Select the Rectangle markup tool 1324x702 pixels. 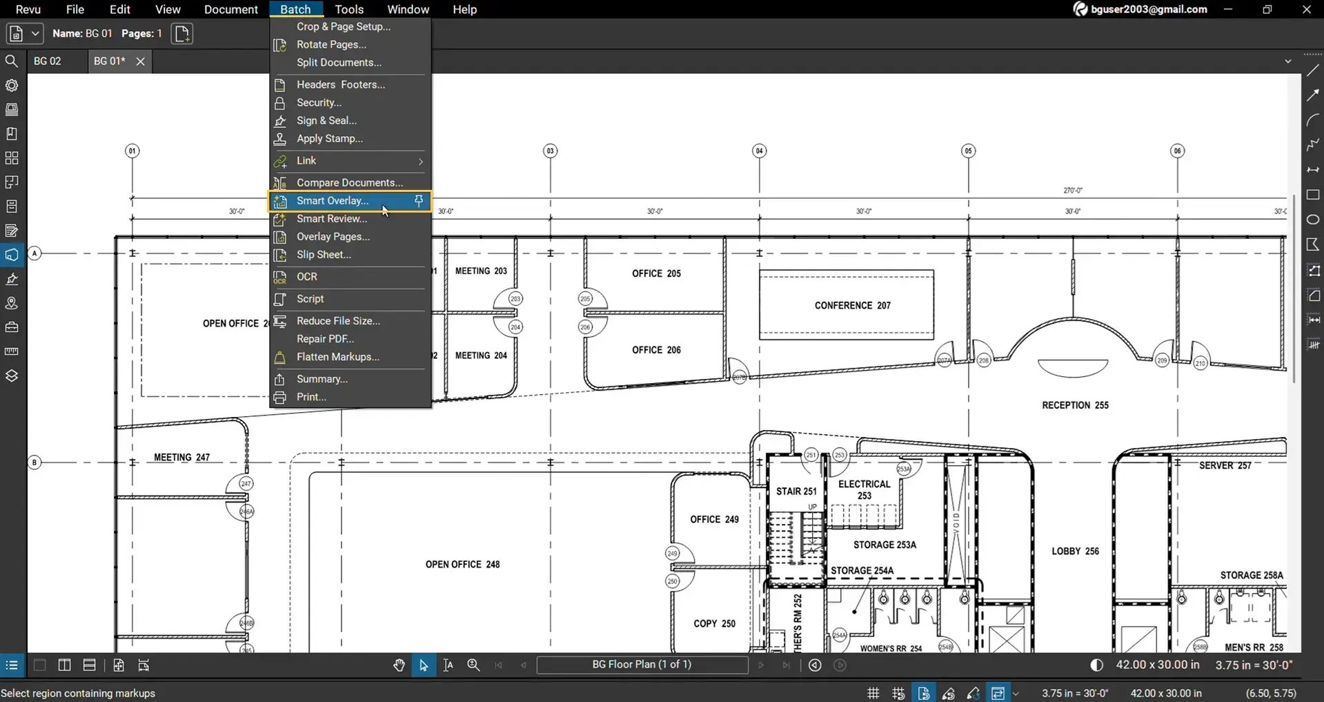pyautogui.click(x=1313, y=195)
